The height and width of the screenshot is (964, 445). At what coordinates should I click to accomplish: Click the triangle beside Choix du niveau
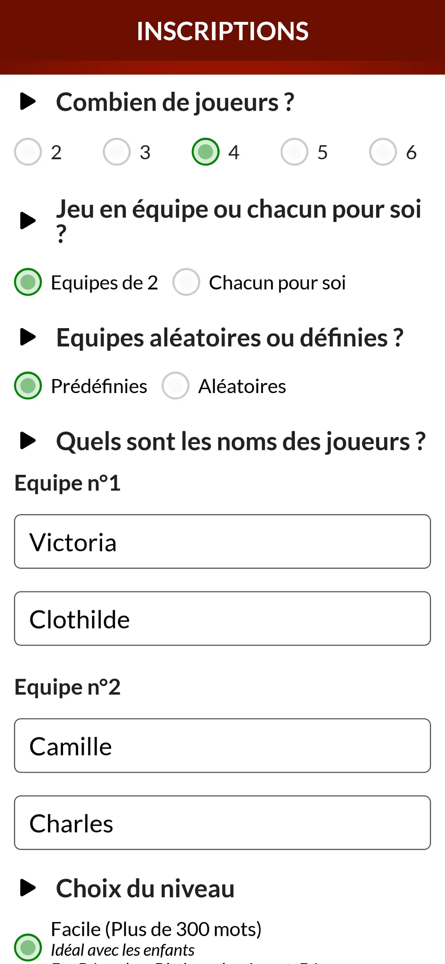tap(28, 888)
